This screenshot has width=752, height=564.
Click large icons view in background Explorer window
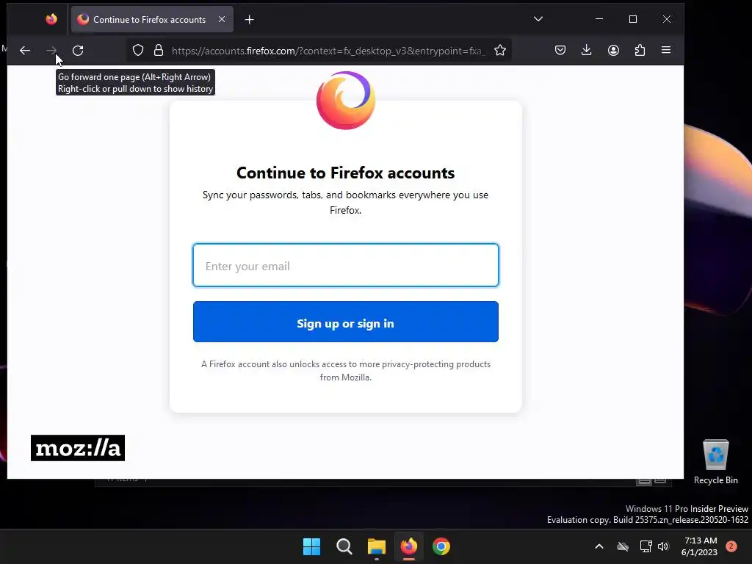click(x=660, y=481)
